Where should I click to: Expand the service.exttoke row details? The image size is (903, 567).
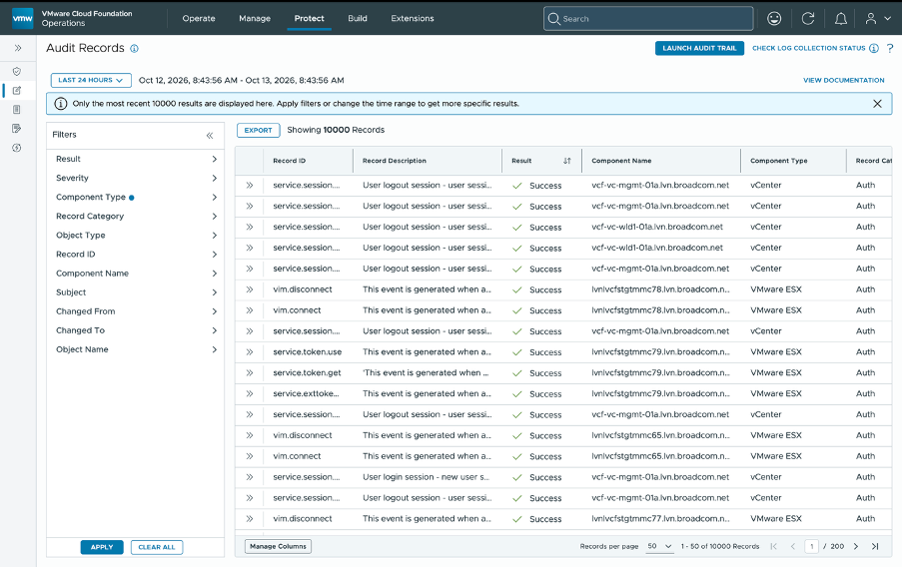point(250,393)
